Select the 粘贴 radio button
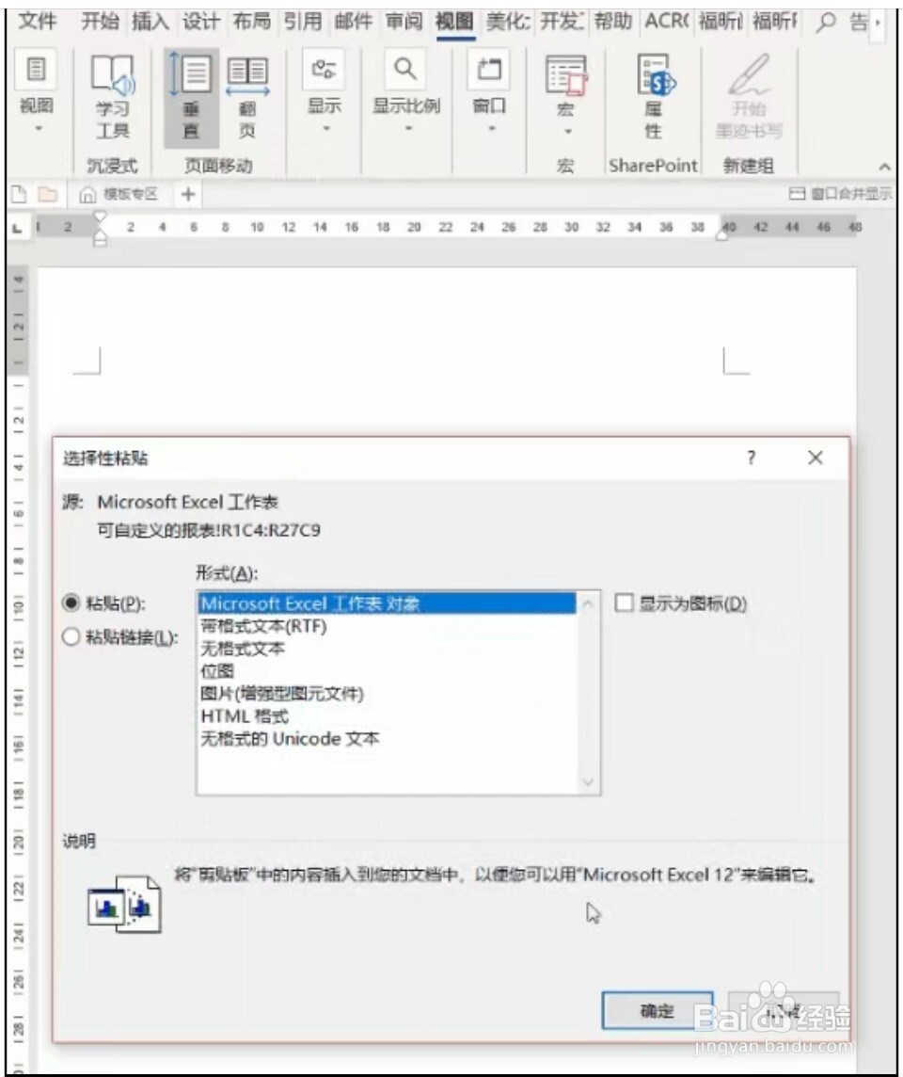The image size is (903, 1077). [x=71, y=603]
